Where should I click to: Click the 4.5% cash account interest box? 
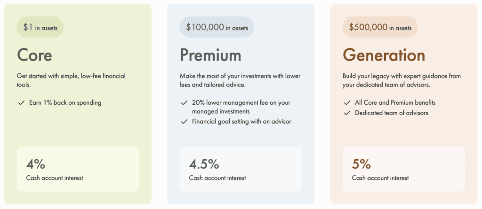(241, 169)
